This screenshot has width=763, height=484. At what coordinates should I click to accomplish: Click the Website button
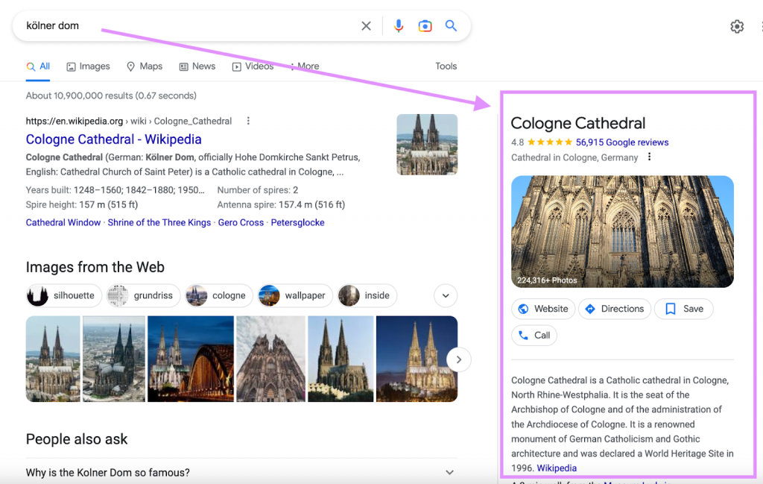pyautogui.click(x=543, y=309)
